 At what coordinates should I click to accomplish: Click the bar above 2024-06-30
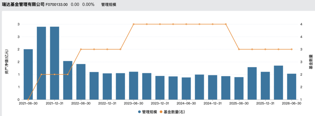(186, 88)
